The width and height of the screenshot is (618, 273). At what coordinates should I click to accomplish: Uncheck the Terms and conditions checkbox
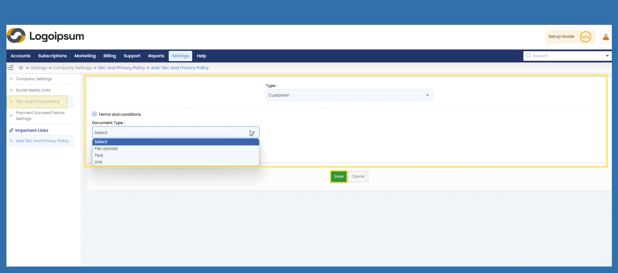click(94, 114)
